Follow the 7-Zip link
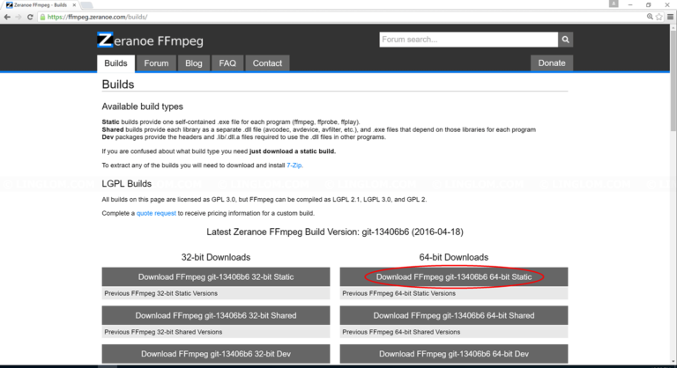The height and width of the screenshot is (368, 677). click(294, 166)
